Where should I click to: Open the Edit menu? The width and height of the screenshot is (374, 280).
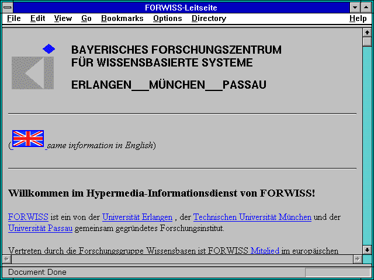pos(37,18)
